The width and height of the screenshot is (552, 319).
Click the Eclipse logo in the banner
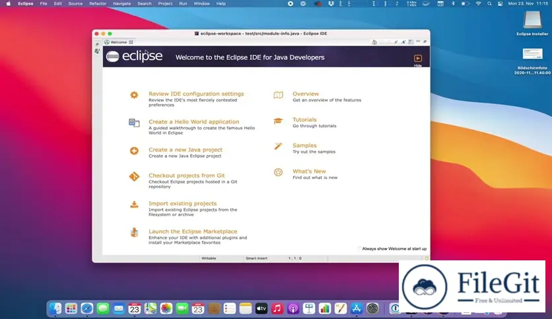(134, 56)
